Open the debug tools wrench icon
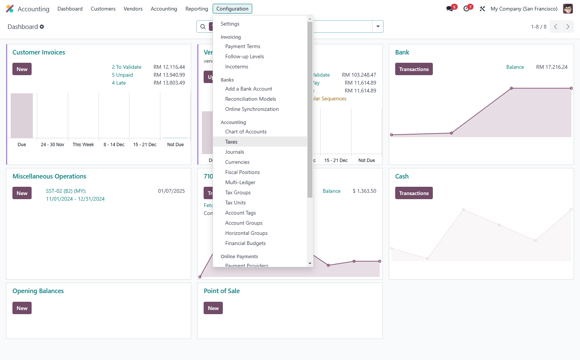The width and height of the screenshot is (580, 360). pyautogui.click(x=482, y=9)
